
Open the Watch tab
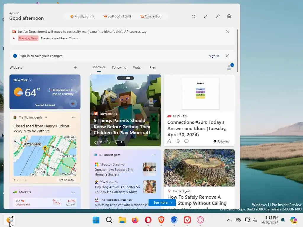(138, 67)
